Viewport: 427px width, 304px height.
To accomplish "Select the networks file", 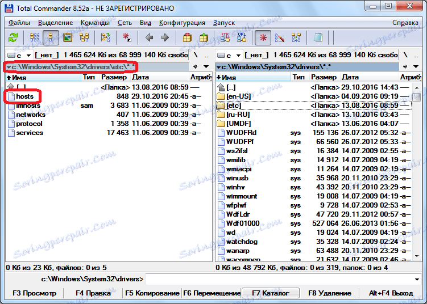I will [109, 115].
